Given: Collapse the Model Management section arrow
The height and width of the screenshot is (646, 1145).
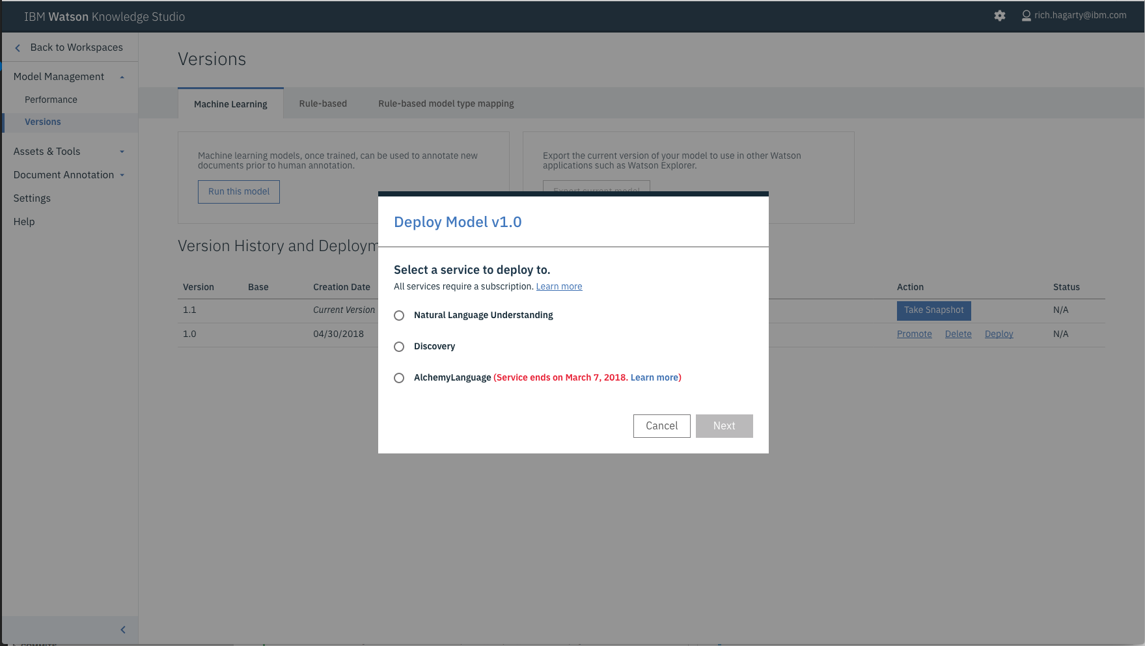Looking at the screenshot, I should [122, 77].
